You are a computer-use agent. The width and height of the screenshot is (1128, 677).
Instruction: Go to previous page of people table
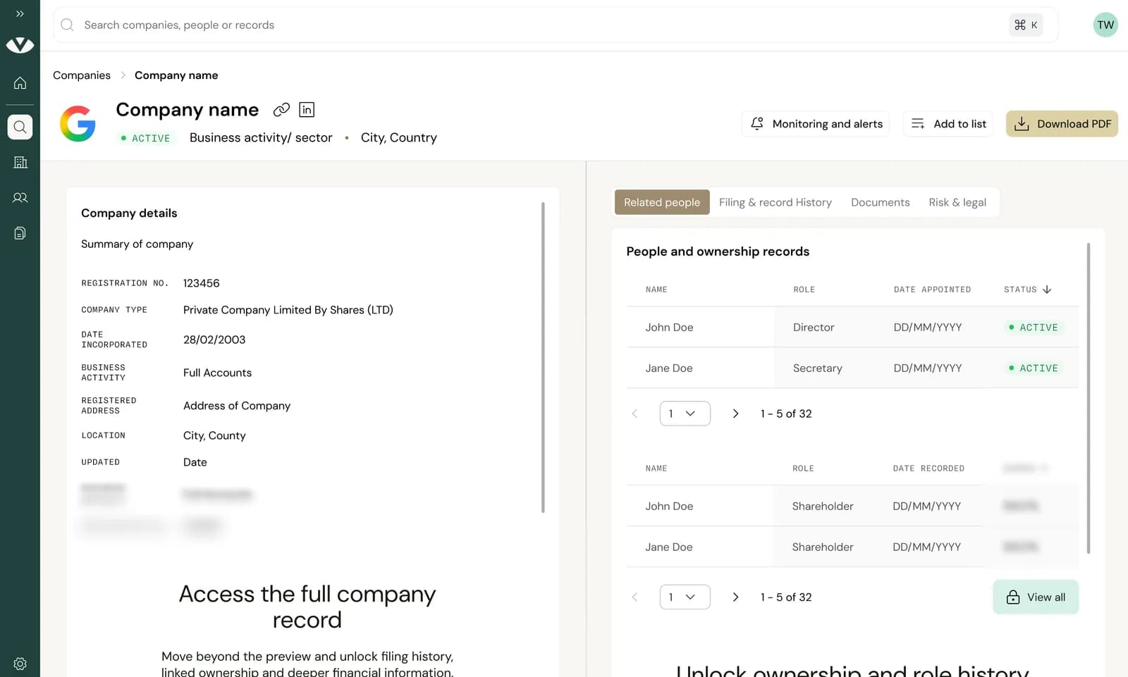click(x=634, y=414)
